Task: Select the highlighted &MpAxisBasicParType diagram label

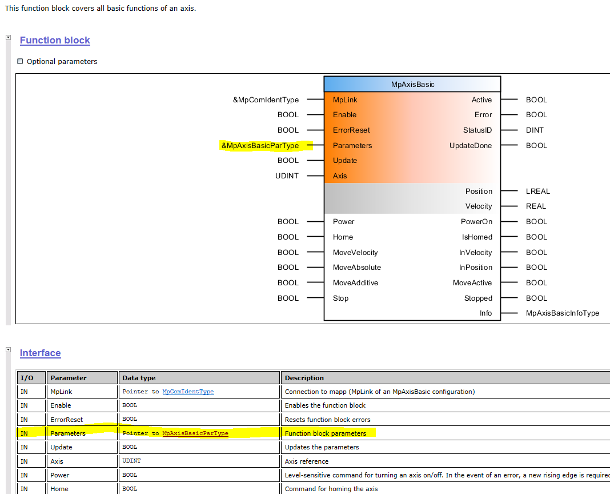Action: [x=260, y=146]
